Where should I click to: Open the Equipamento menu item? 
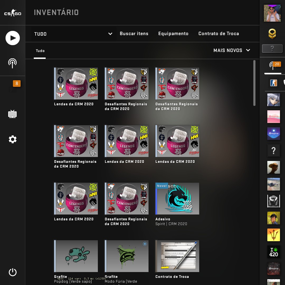click(173, 34)
